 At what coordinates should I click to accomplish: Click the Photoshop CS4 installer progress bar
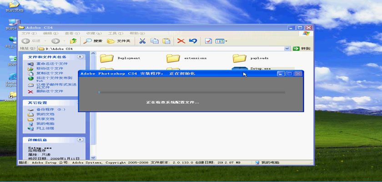point(191,92)
